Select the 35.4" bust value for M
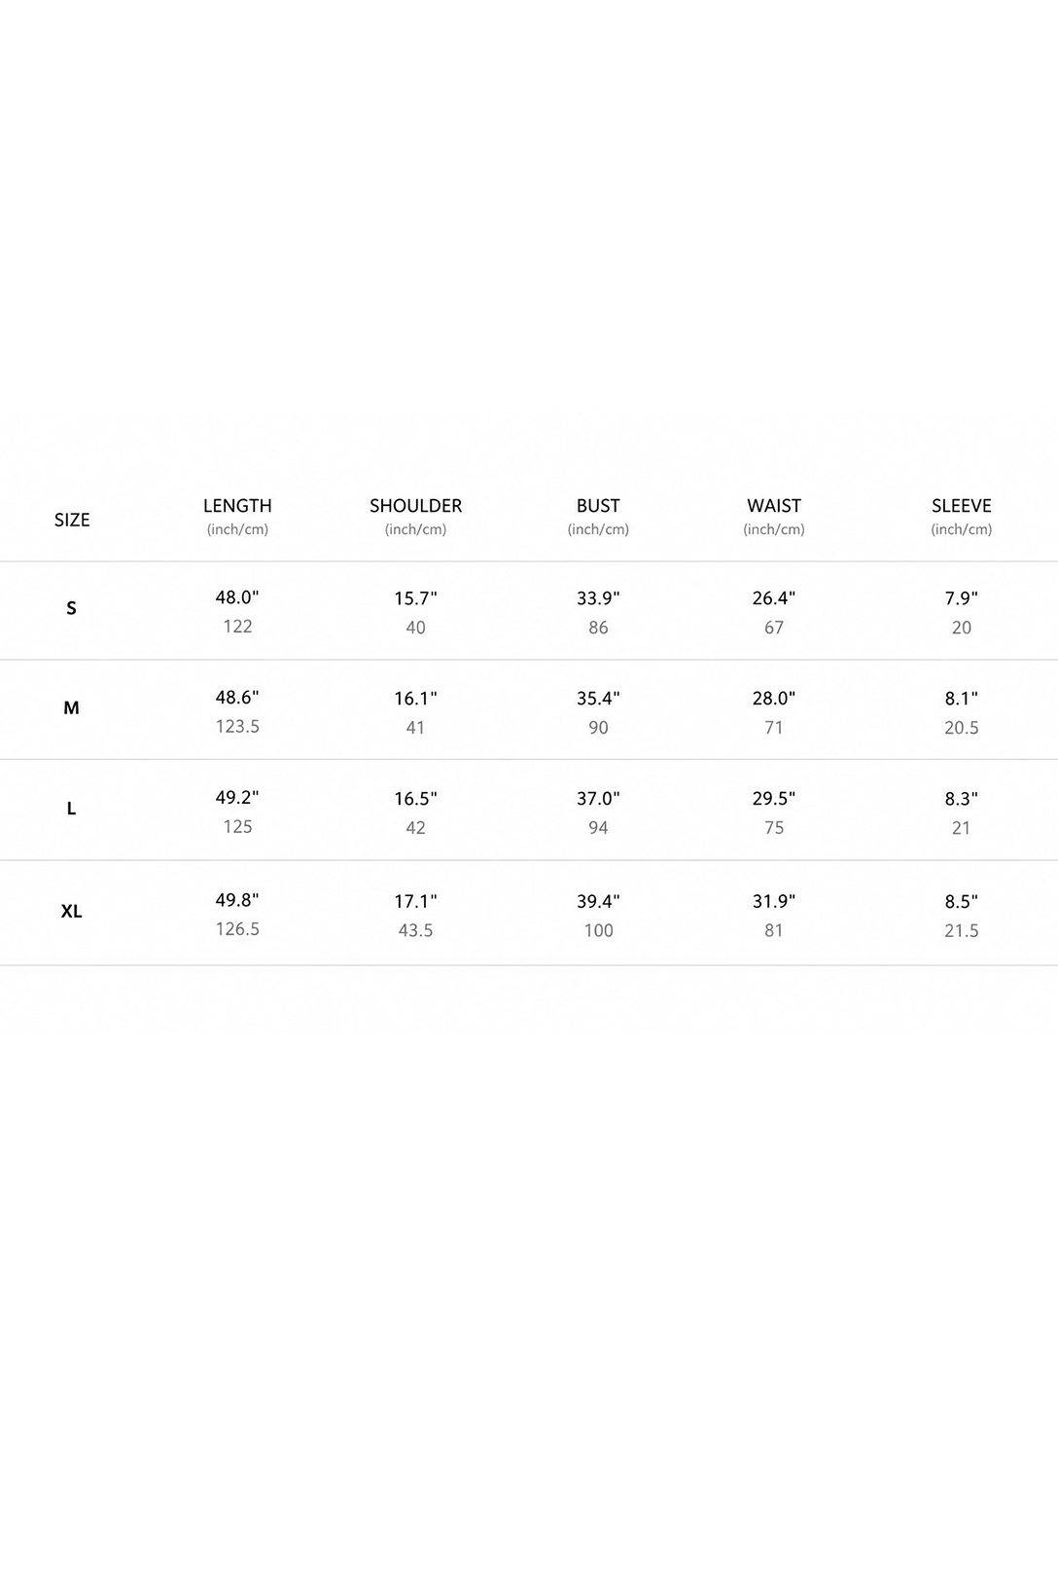 [598, 698]
